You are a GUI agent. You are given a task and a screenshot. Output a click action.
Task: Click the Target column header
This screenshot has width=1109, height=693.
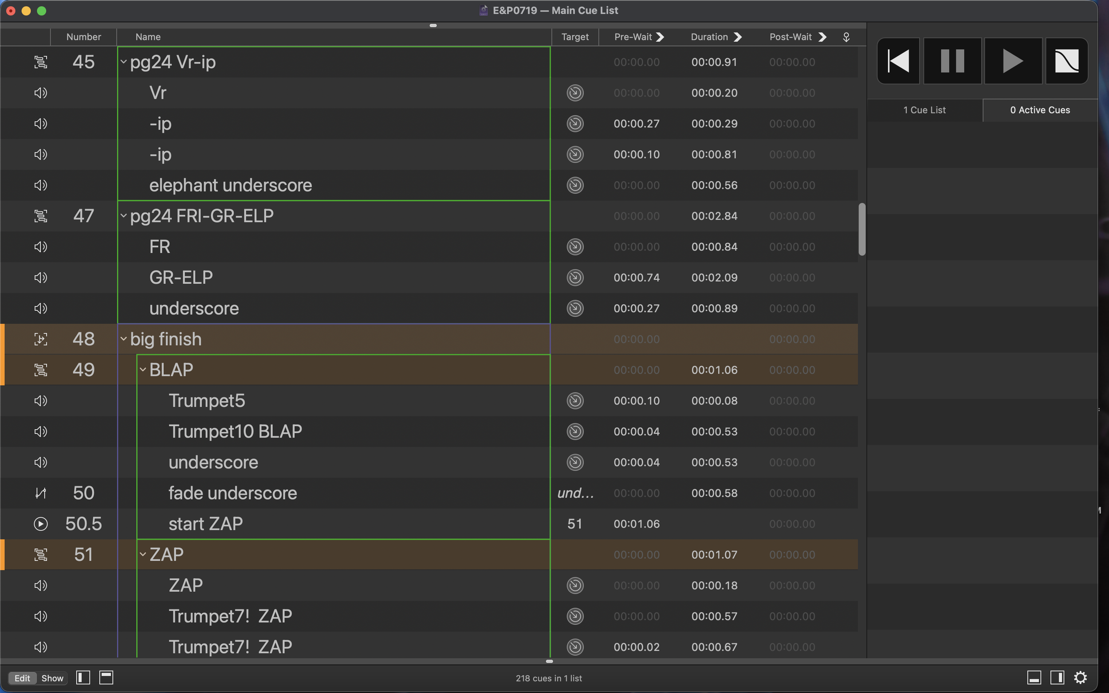(x=575, y=37)
